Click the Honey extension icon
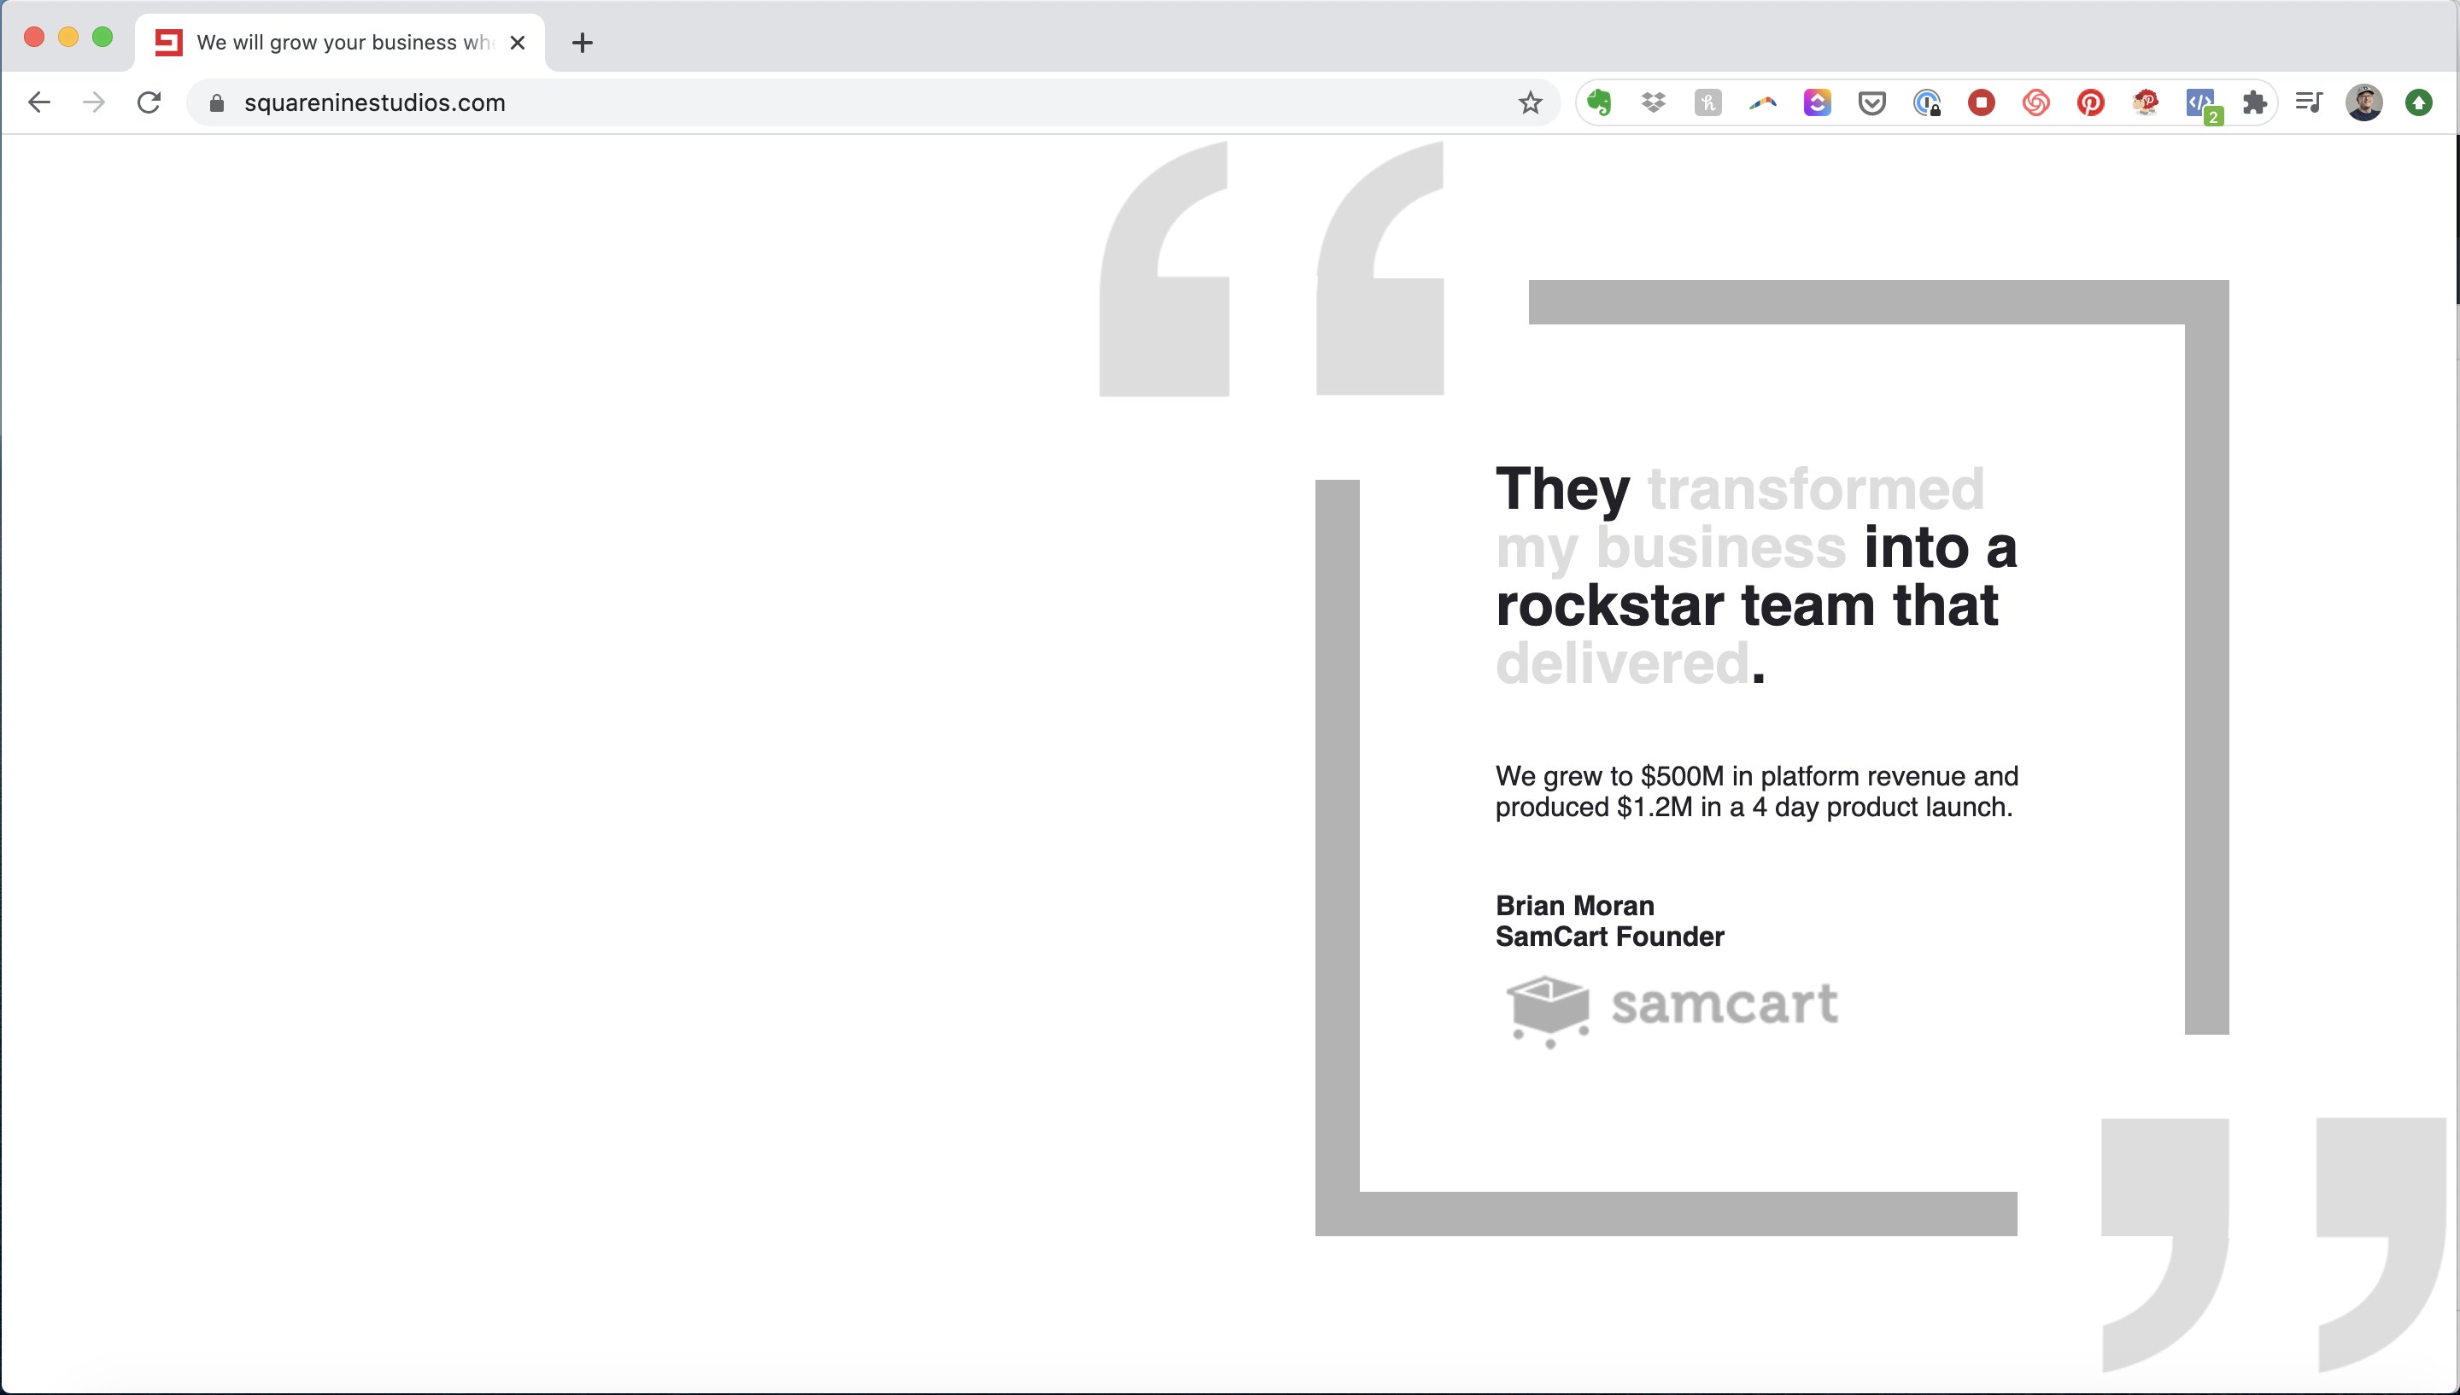 click(1707, 102)
